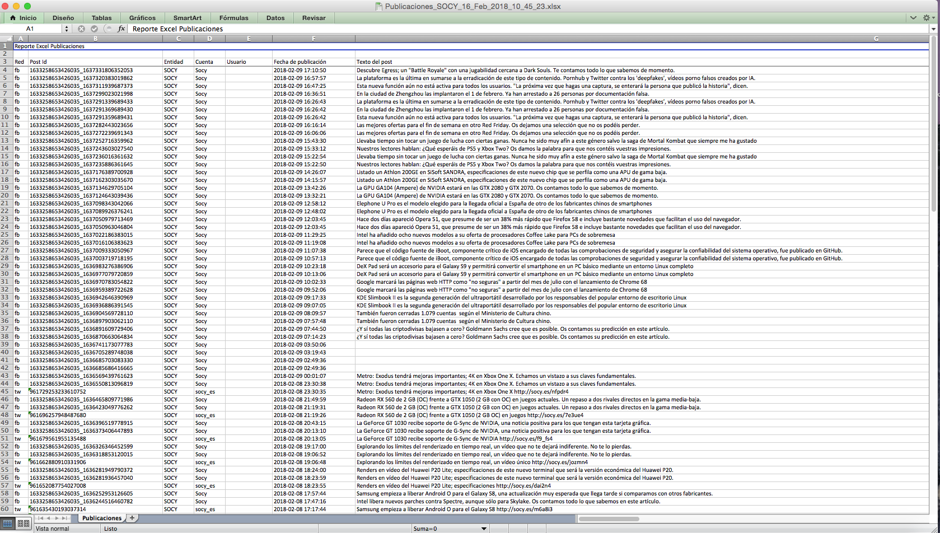
Task: Select Post Id cell ending 1637331806352053
Action: coord(95,70)
